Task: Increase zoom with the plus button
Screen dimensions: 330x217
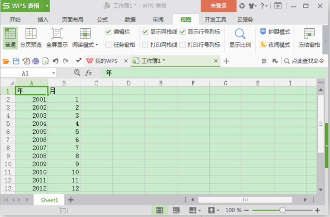Action: tap(317, 210)
